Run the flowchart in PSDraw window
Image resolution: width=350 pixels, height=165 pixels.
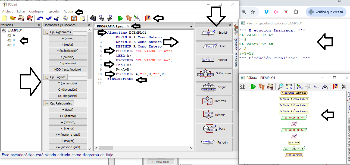point(253,87)
